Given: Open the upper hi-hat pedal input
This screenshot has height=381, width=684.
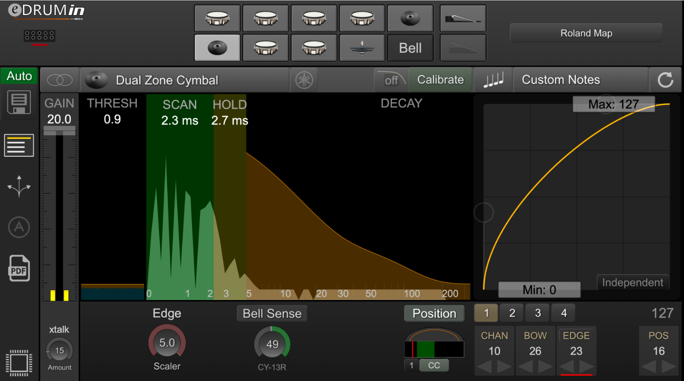Looking at the screenshot, I should 463,19.
